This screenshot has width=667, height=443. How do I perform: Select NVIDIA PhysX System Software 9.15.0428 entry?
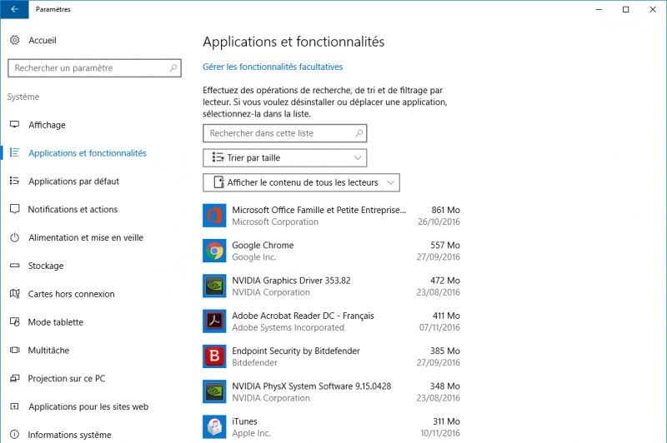click(x=311, y=386)
